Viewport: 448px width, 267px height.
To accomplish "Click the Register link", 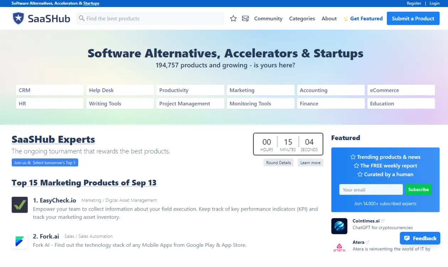I will tap(414, 3).
